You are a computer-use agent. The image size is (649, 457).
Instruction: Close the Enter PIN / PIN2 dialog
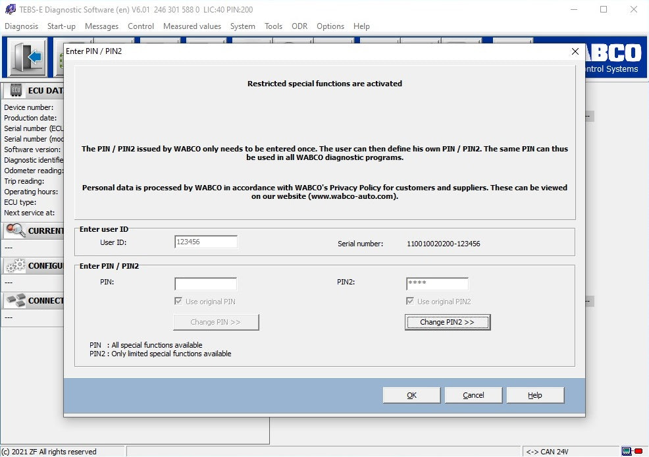tap(575, 51)
